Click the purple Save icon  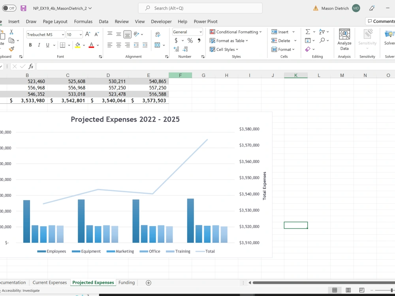coord(23,8)
